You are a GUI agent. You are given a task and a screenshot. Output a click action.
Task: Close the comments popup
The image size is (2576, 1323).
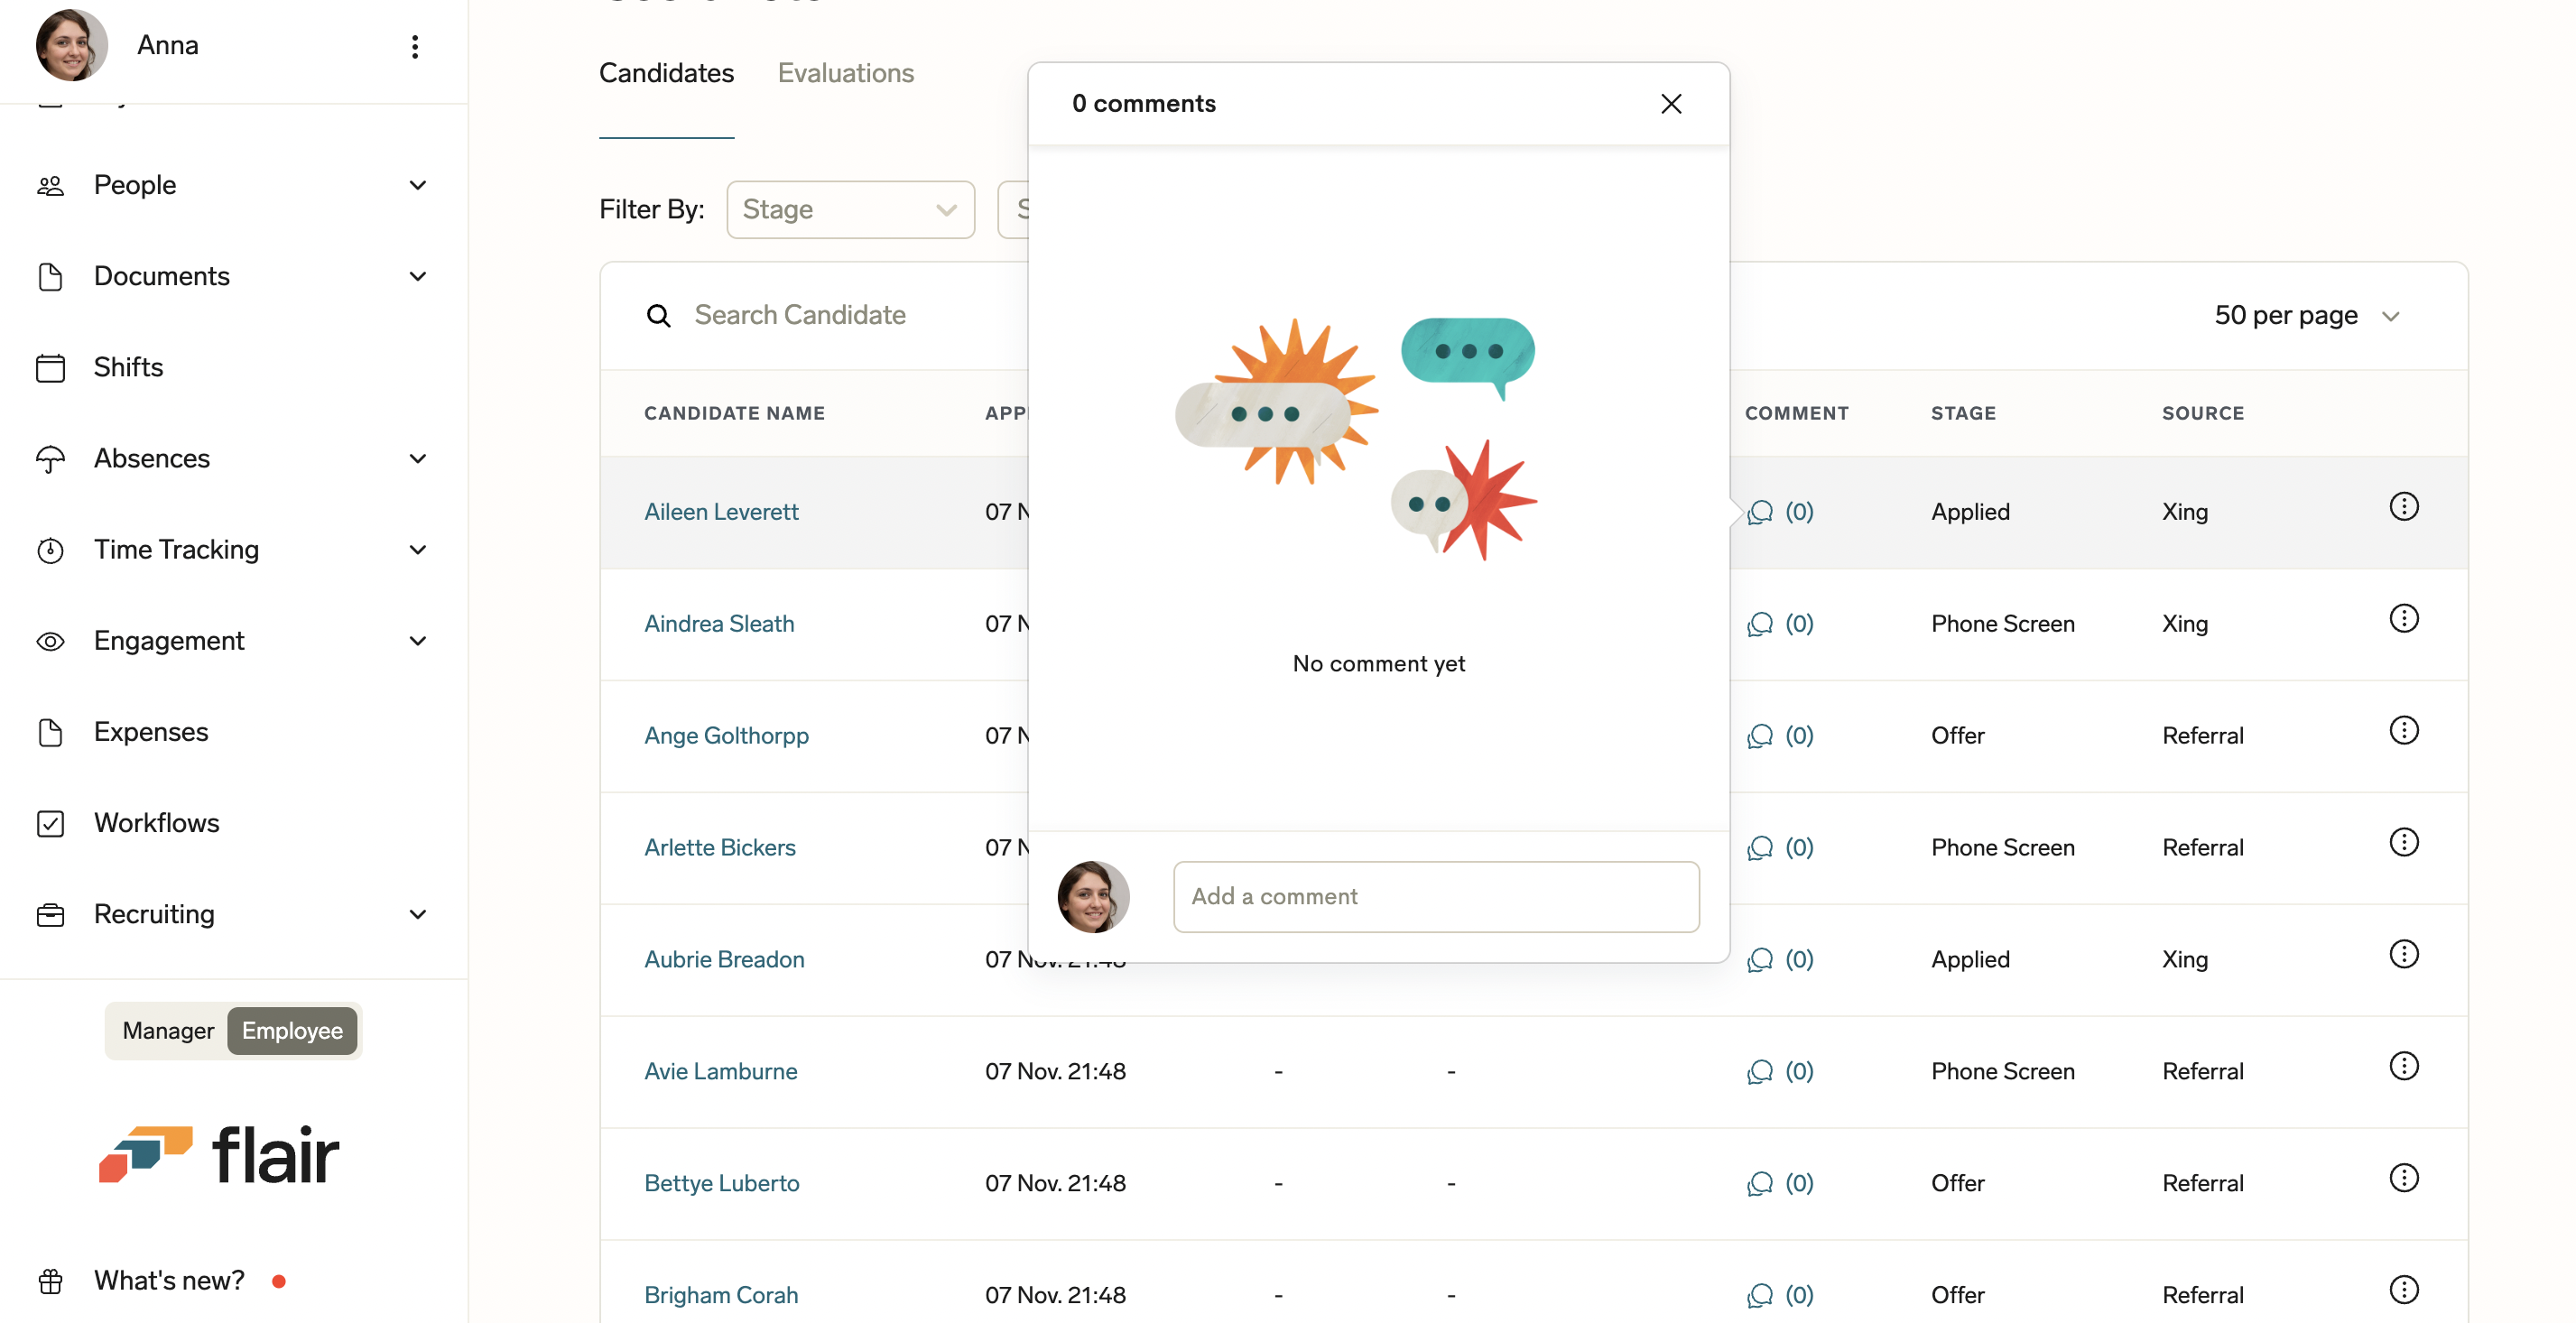(x=1670, y=104)
